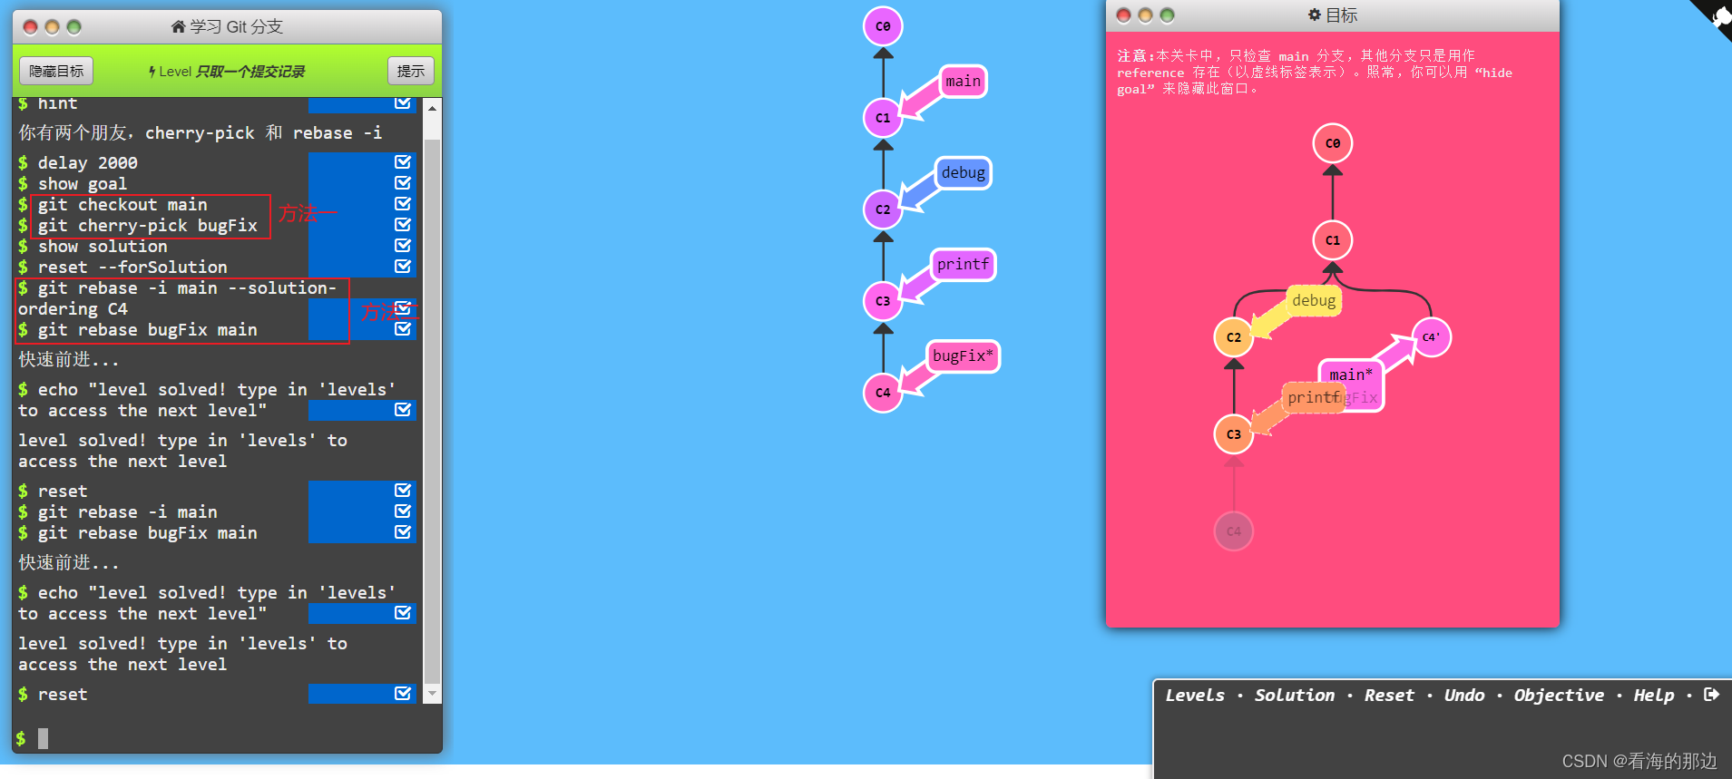The image size is (1732, 779).
Task: Click checkmark beside 'git checkout main' command
Action: click(x=403, y=204)
